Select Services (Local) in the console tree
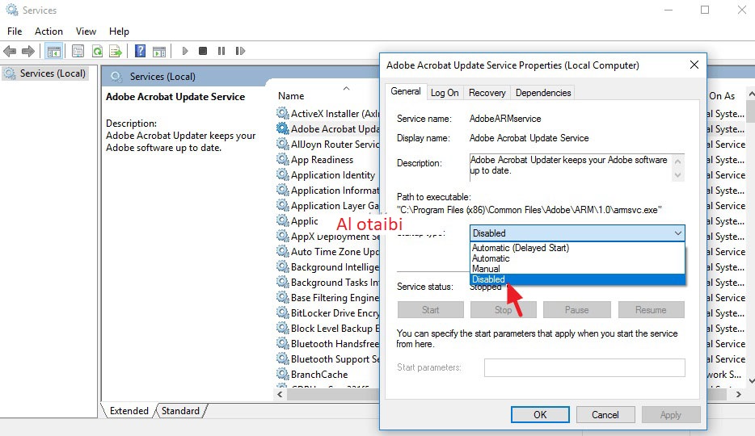The height and width of the screenshot is (436, 755). tap(46, 73)
